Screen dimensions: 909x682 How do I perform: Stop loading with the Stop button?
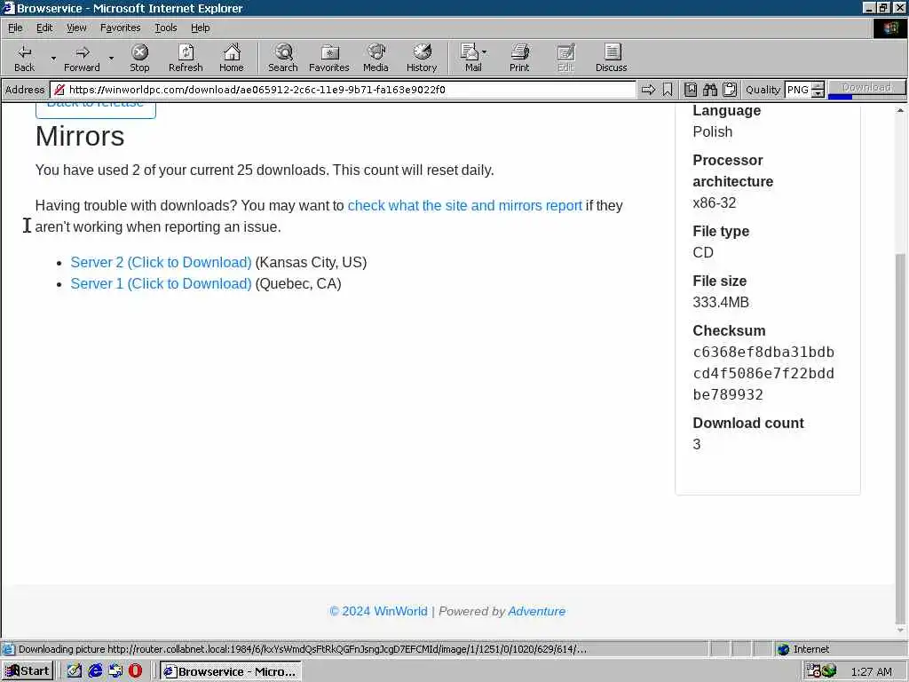(139, 58)
